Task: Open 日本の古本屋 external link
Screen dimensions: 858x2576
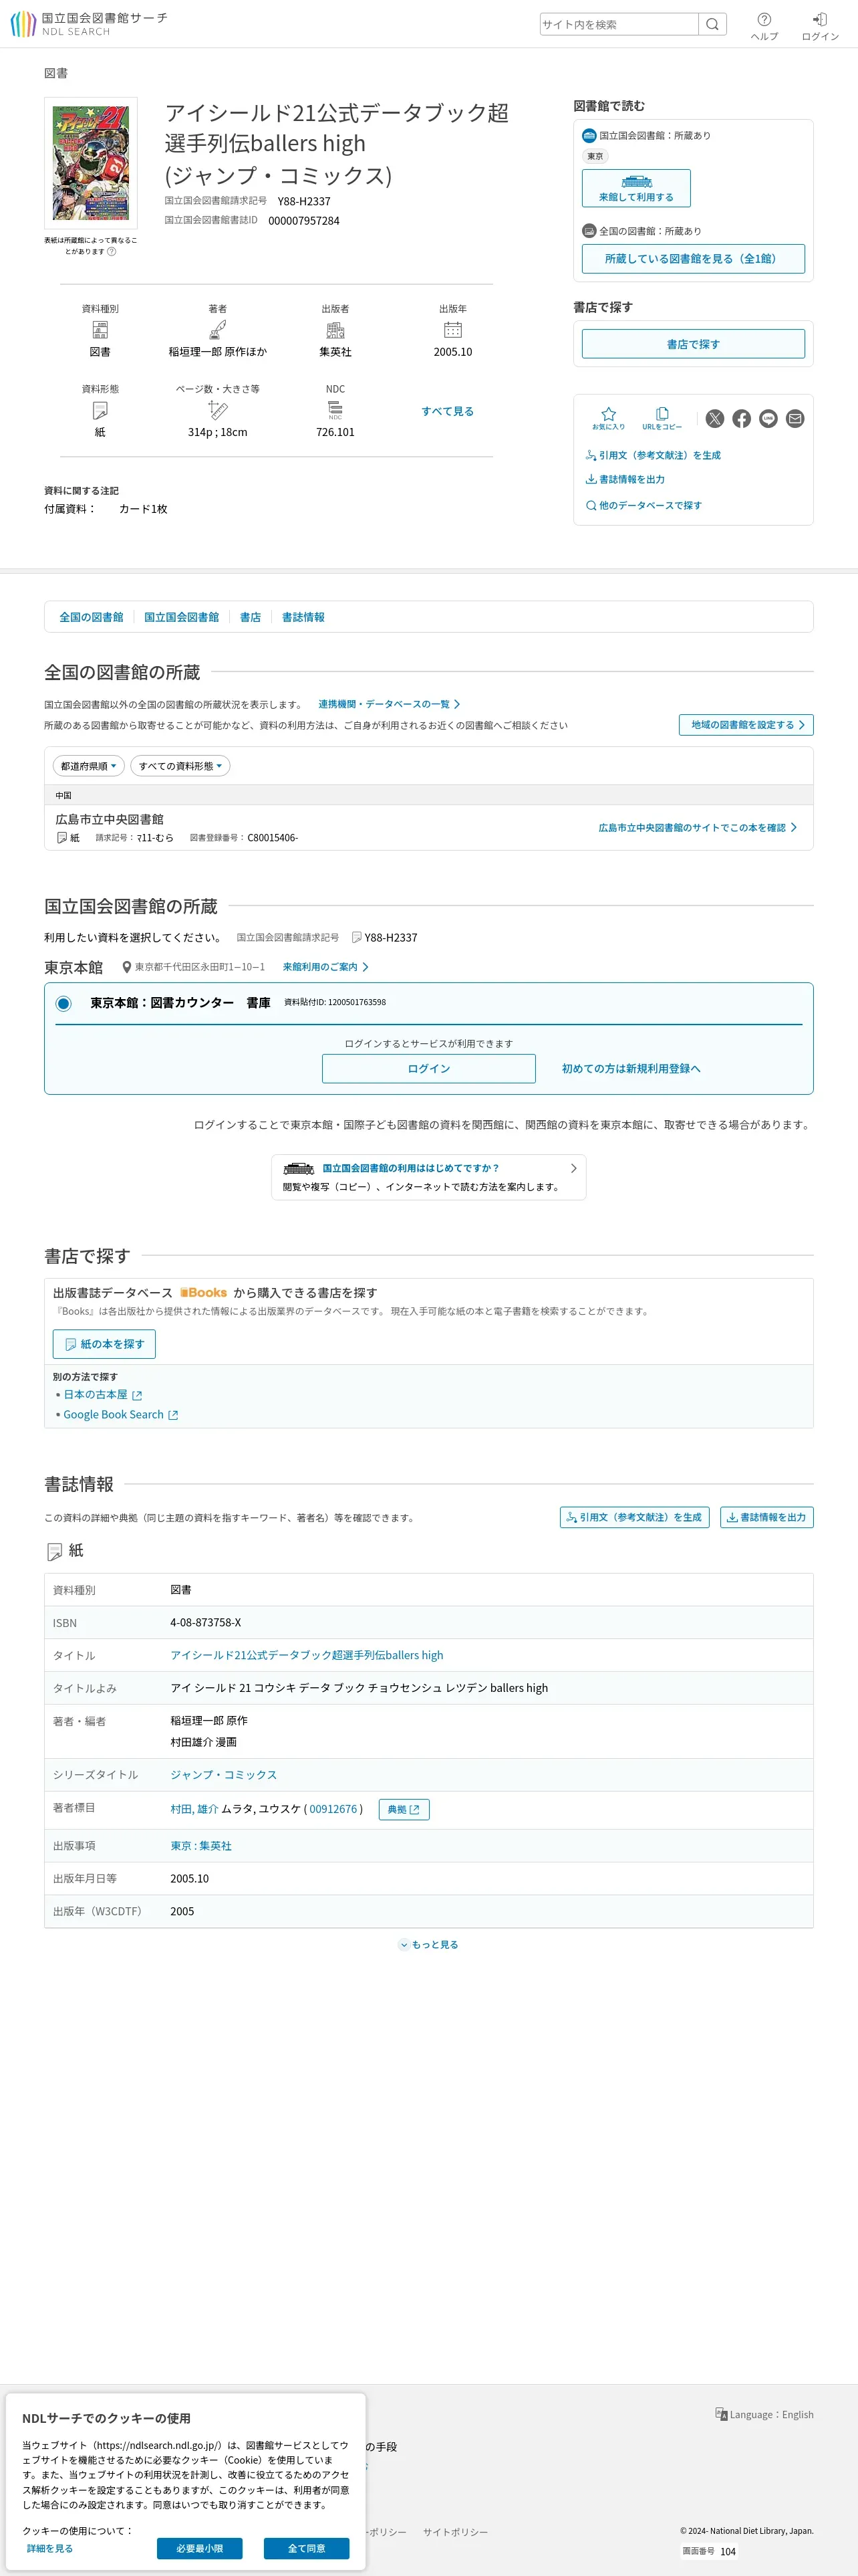Action: pyautogui.click(x=103, y=1395)
